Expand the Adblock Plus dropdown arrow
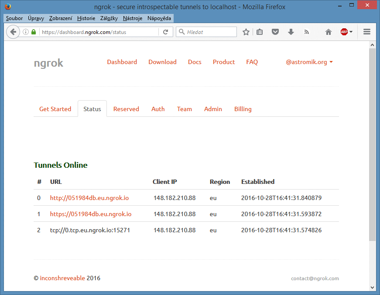The width and height of the screenshot is (380, 295). coord(351,32)
